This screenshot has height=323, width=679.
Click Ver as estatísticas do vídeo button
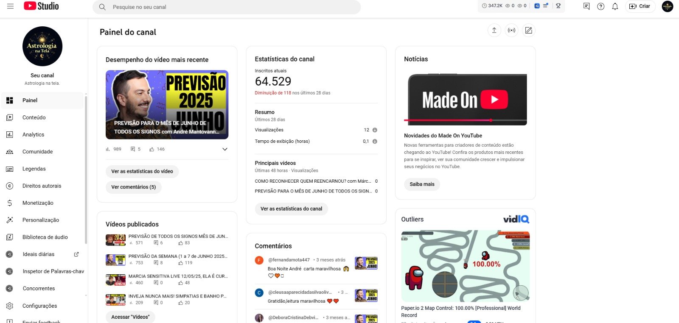click(142, 171)
